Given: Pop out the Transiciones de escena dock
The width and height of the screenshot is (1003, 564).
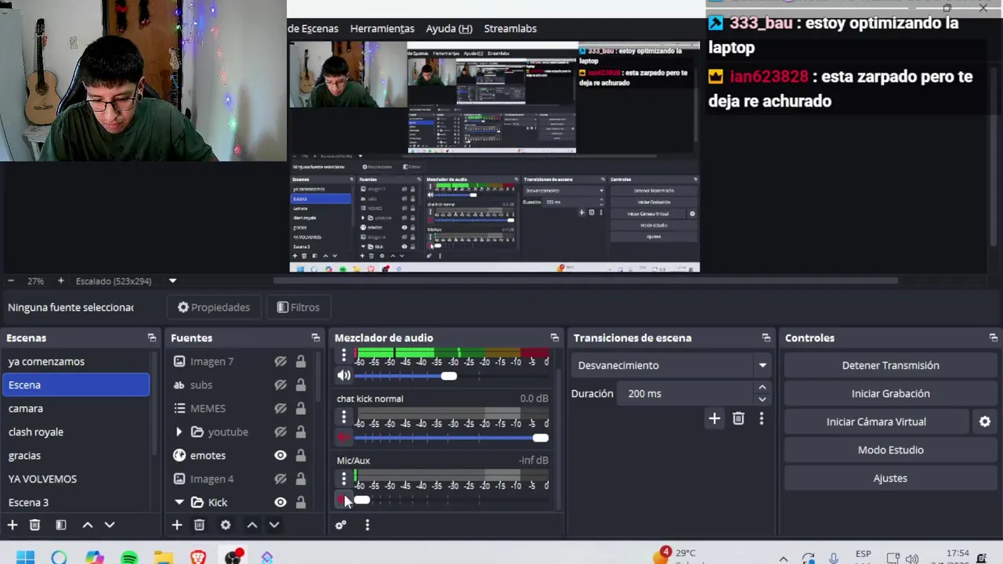Looking at the screenshot, I should pos(766,338).
